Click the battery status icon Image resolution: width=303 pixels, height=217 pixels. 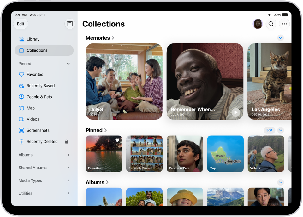285,15
